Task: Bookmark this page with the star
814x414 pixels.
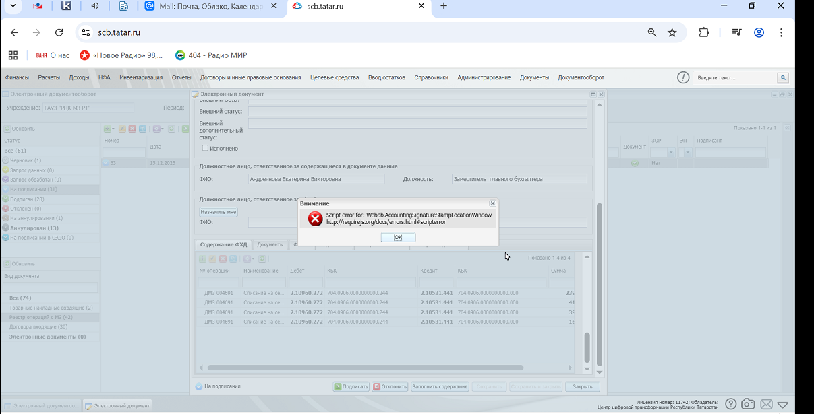Action: 672,32
